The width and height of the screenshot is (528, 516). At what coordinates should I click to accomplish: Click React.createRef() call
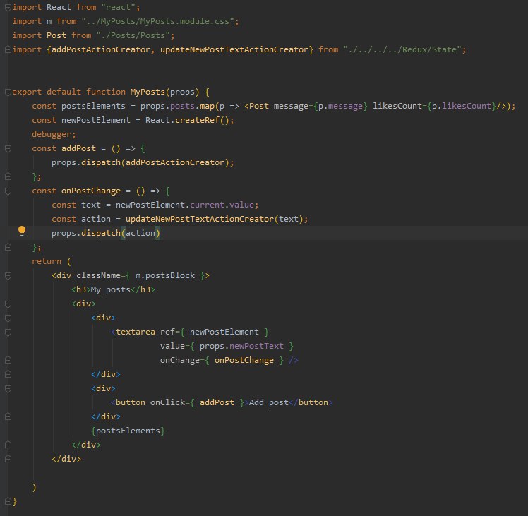click(x=187, y=120)
